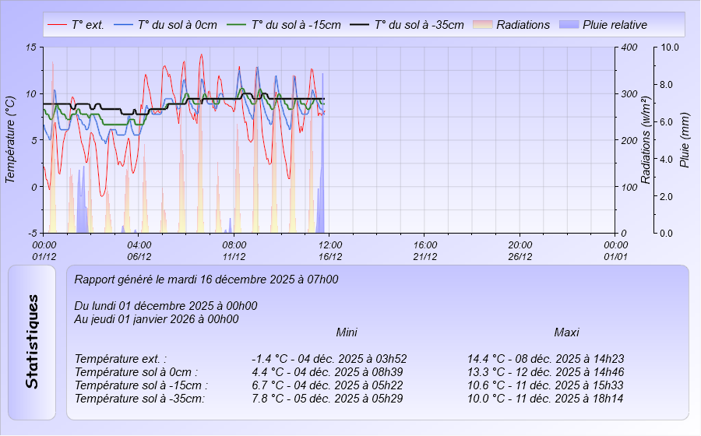Click the 'Pluie (mm)' axis title
Image resolution: width=701 pixels, height=436 pixels.
684,140
